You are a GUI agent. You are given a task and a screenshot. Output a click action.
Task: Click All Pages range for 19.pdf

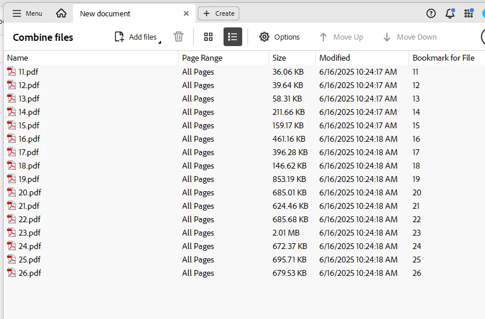(x=198, y=179)
